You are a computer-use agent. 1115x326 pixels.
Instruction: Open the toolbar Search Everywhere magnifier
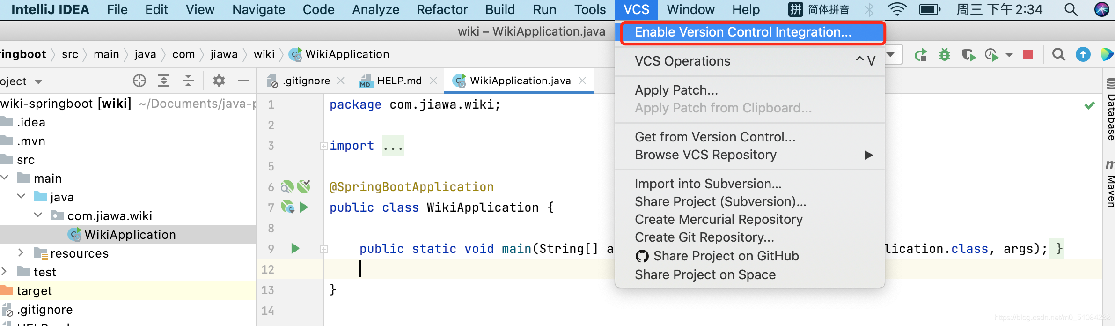coord(1058,55)
